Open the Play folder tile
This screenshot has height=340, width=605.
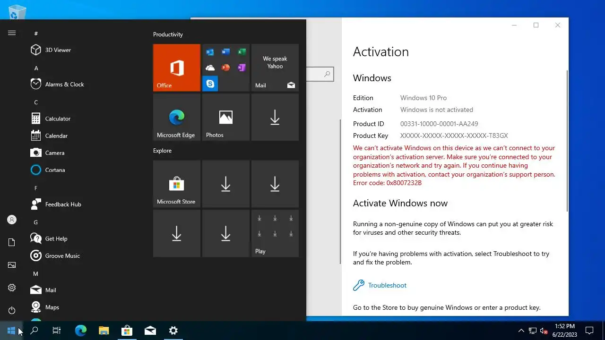[275, 233]
